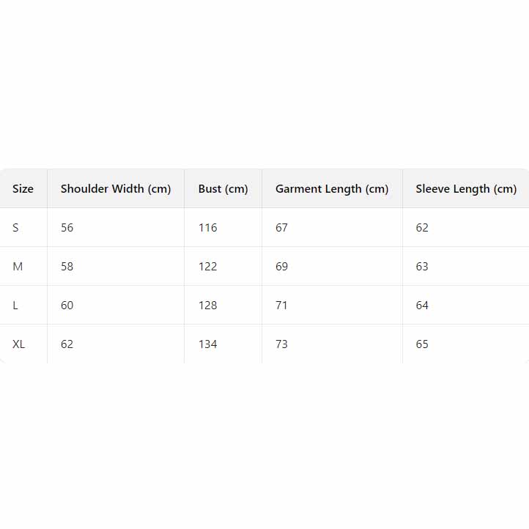Click the Bust (cm) column header
The width and height of the screenshot is (529, 529).
pos(223,189)
